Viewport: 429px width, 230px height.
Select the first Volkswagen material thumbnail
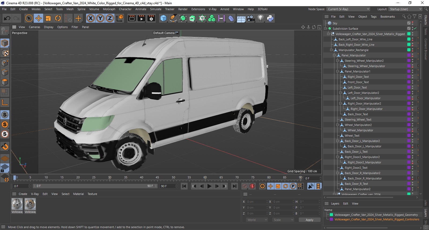click(17, 204)
